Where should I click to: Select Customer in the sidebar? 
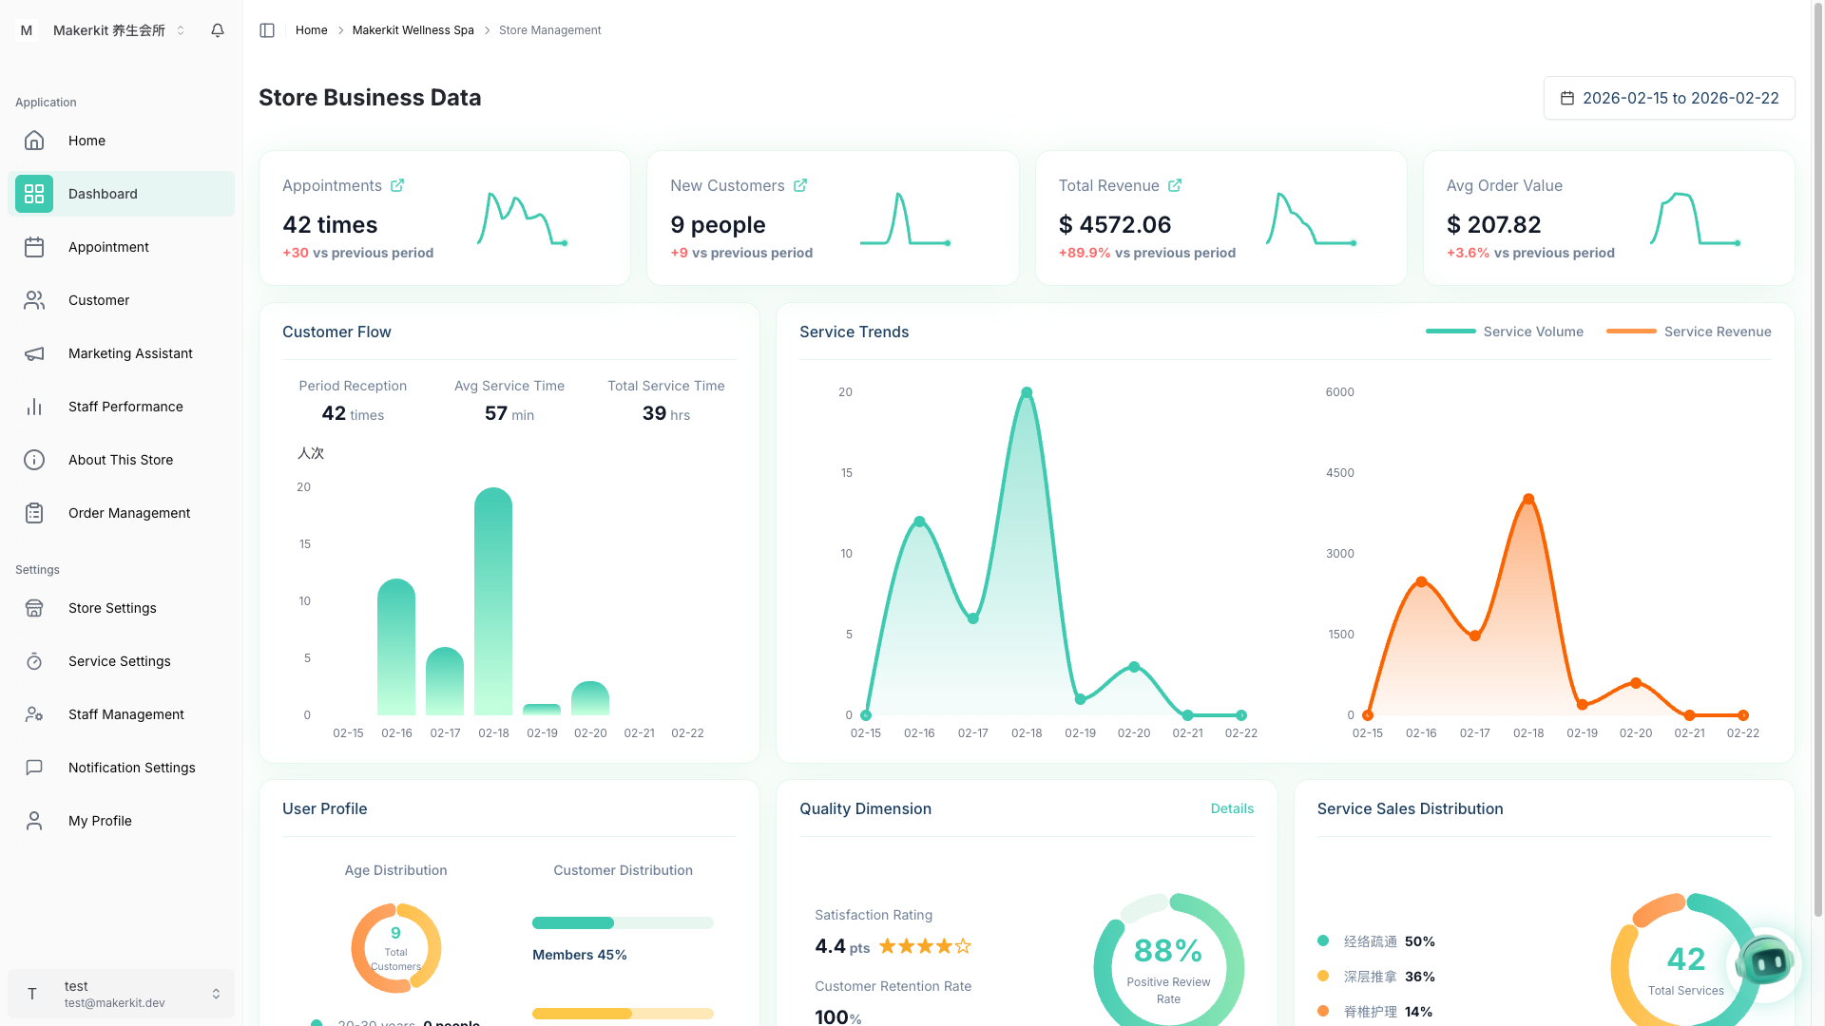99,300
